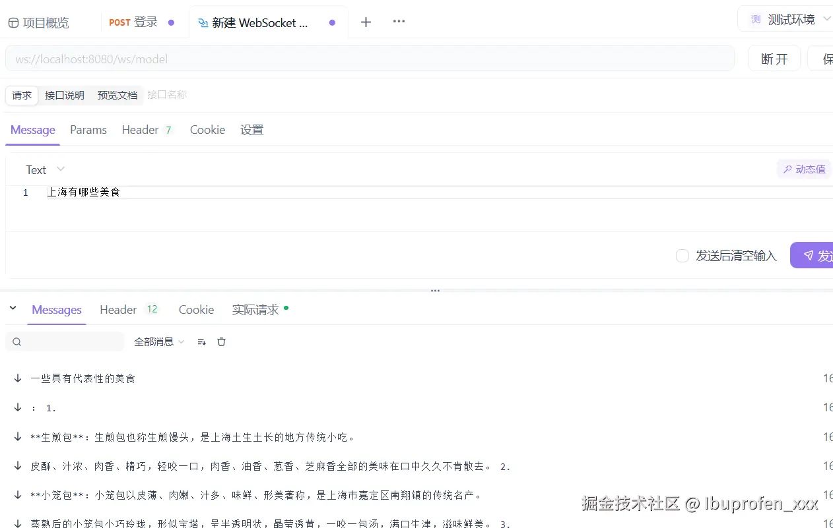The width and height of the screenshot is (833, 528).
Task: Open the Text body type dropdown
Action: [x=44, y=169]
